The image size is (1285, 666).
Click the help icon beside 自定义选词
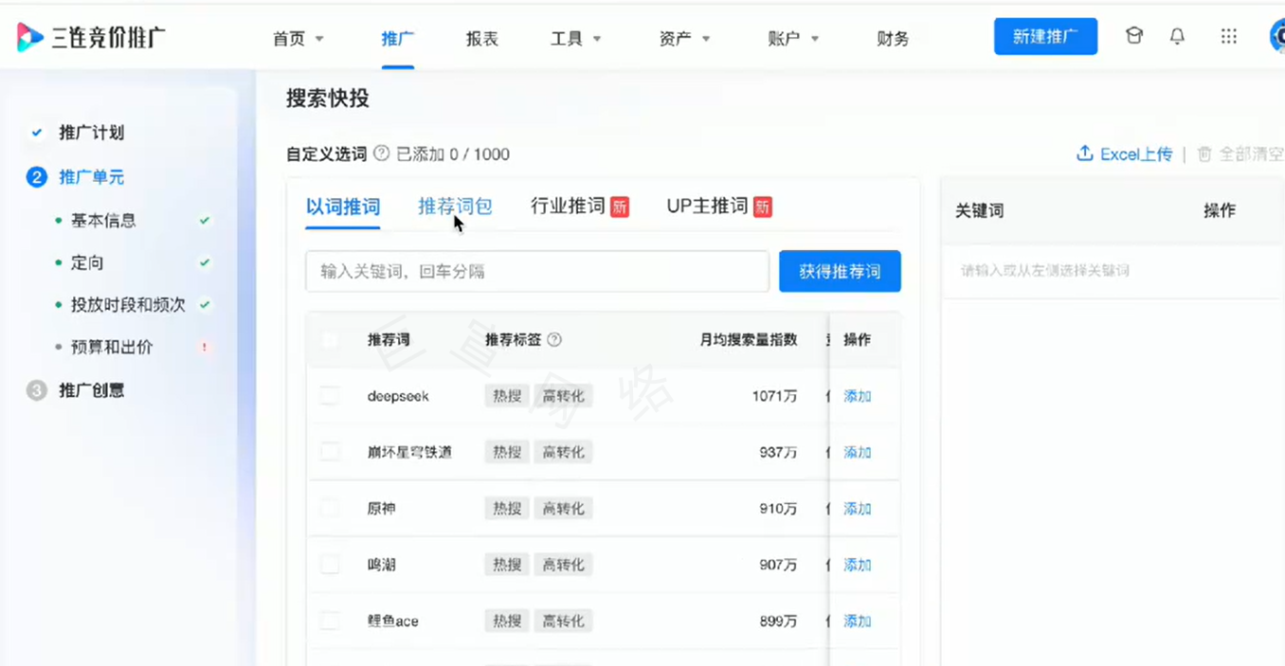coord(381,153)
